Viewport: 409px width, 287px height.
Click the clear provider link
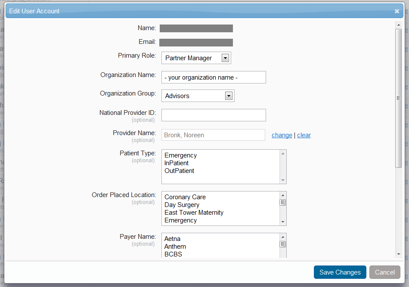coord(304,135)
